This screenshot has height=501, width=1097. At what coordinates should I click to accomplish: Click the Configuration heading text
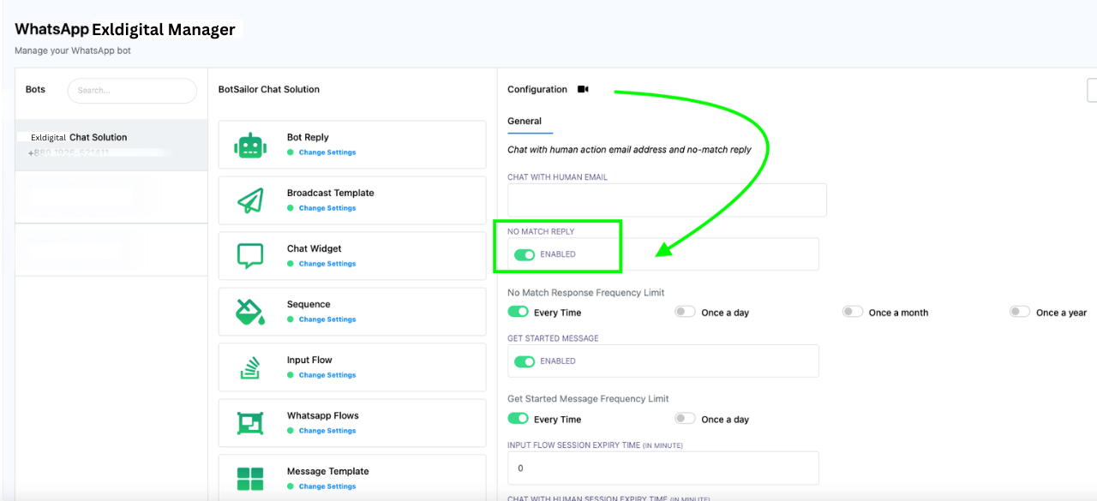(537, 89)
